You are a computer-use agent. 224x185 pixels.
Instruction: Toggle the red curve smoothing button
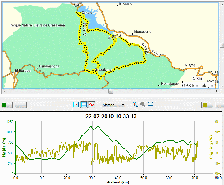[91, 105]
